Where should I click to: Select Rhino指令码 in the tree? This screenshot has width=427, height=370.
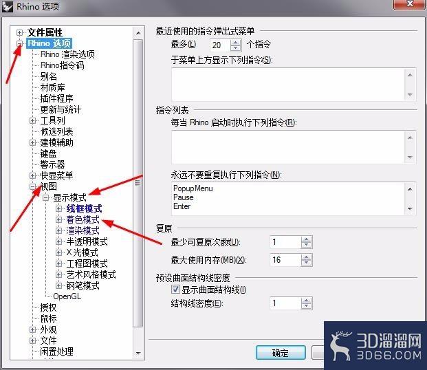tap(63, 65)
